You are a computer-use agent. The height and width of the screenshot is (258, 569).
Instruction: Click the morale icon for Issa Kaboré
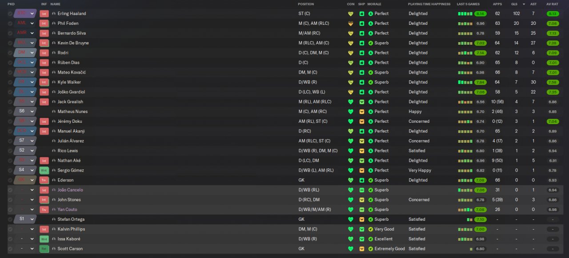click(371, 239)
